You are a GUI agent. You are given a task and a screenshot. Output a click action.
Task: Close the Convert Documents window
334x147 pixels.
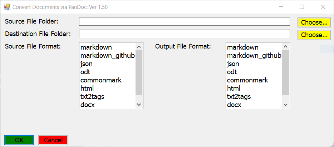pyautogui.click(x=323, y=7)
